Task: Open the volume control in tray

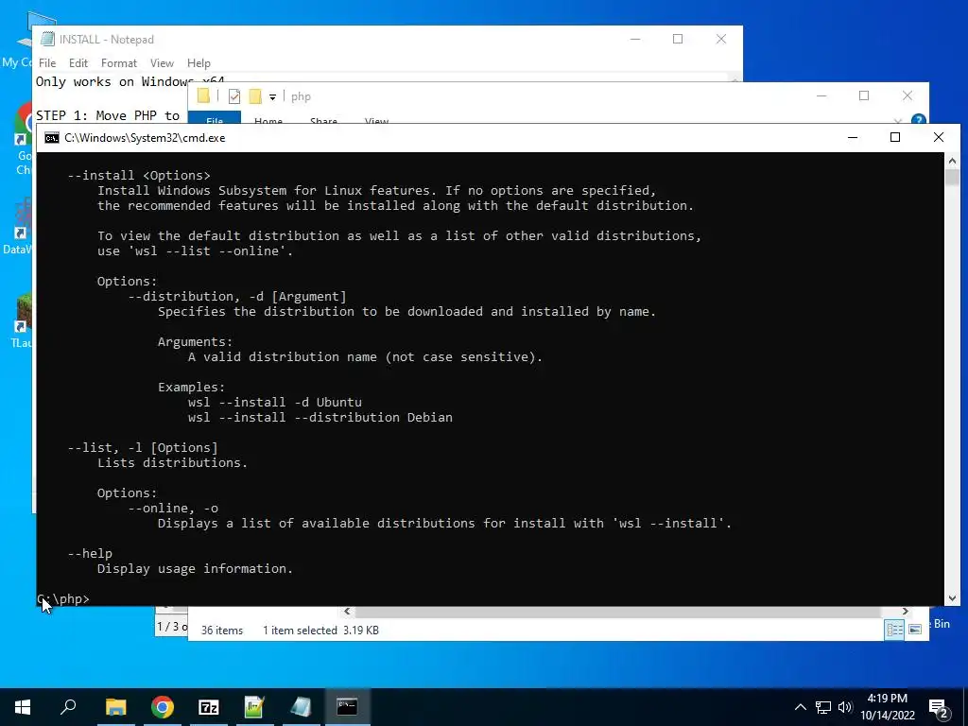Action: [x=845, y=707]
